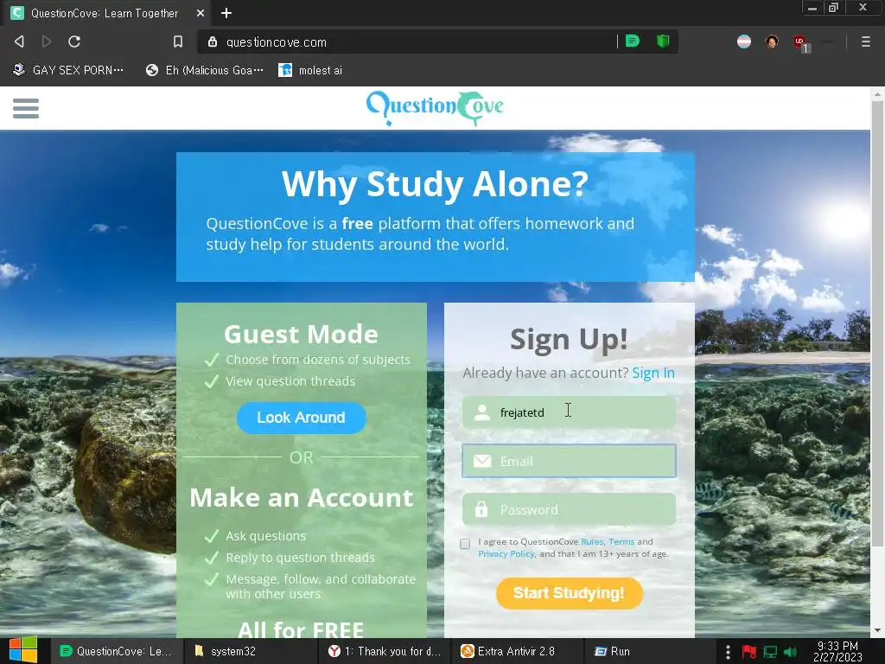Go back with the browser back arrow
The image size is (885, 664).
[19, 41]
